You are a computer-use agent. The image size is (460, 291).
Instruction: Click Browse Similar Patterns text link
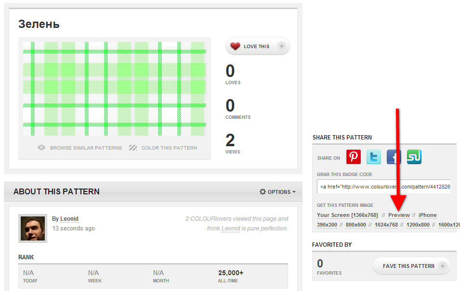(x=86, y=148)
